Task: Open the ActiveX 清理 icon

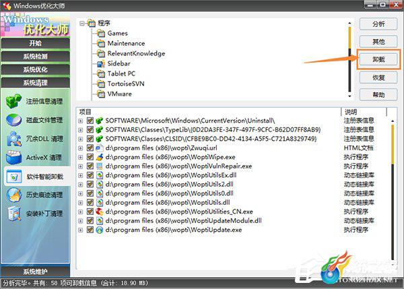Action: click(x=13, y=157)
